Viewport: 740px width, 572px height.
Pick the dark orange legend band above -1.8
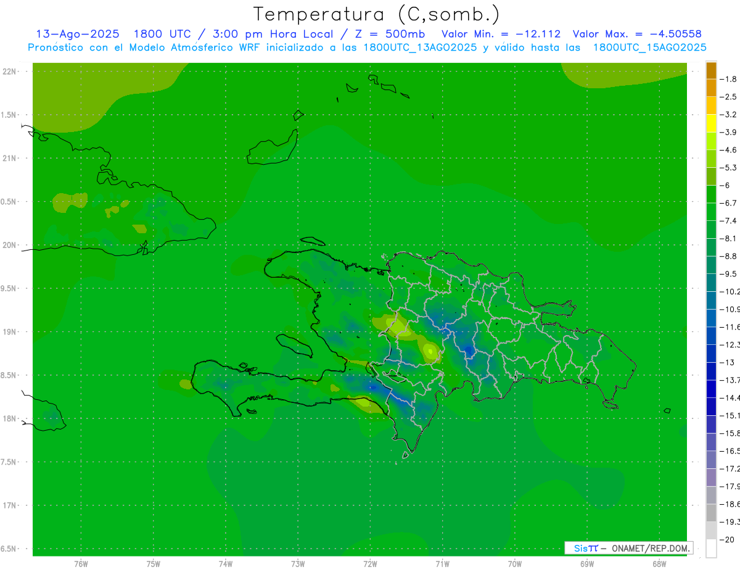click(711, 70)
